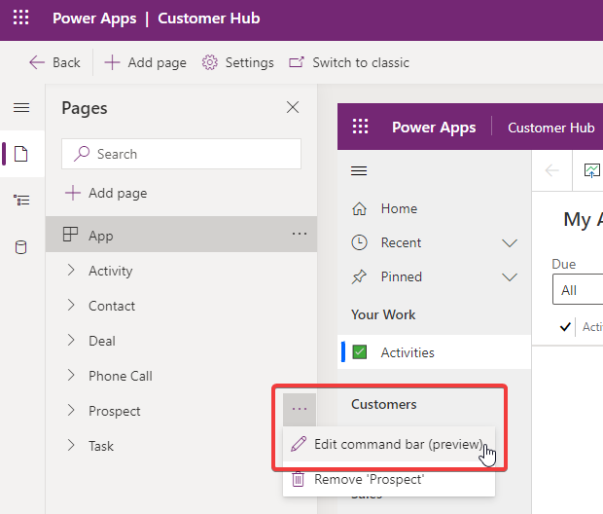
Task: Open the Data cylinder icon in left rail
Action: point(20,247)
